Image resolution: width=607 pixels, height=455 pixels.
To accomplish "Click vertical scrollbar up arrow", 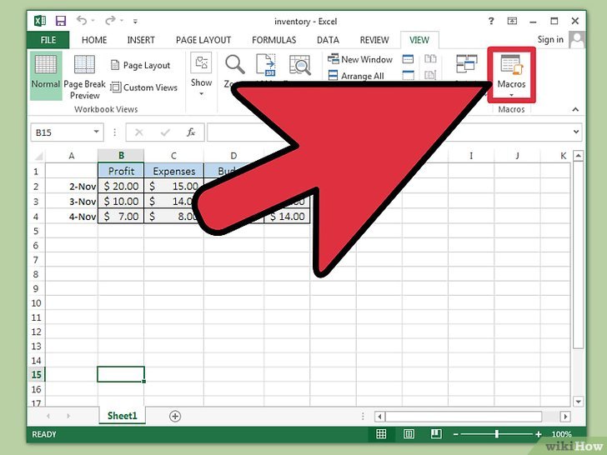I will coord(578,156).
